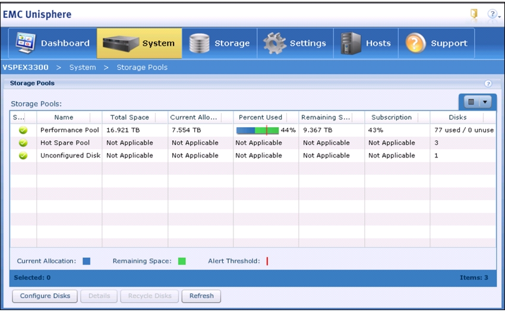Click the table column customize grid icon
Image resolution: width=505 pixels, height=325 pixels.
click(x=471, y=102)
